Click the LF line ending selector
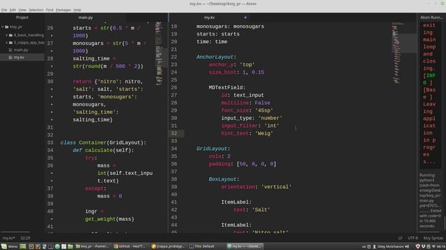The width and height of the screenshot is (446, 250). 400,238
